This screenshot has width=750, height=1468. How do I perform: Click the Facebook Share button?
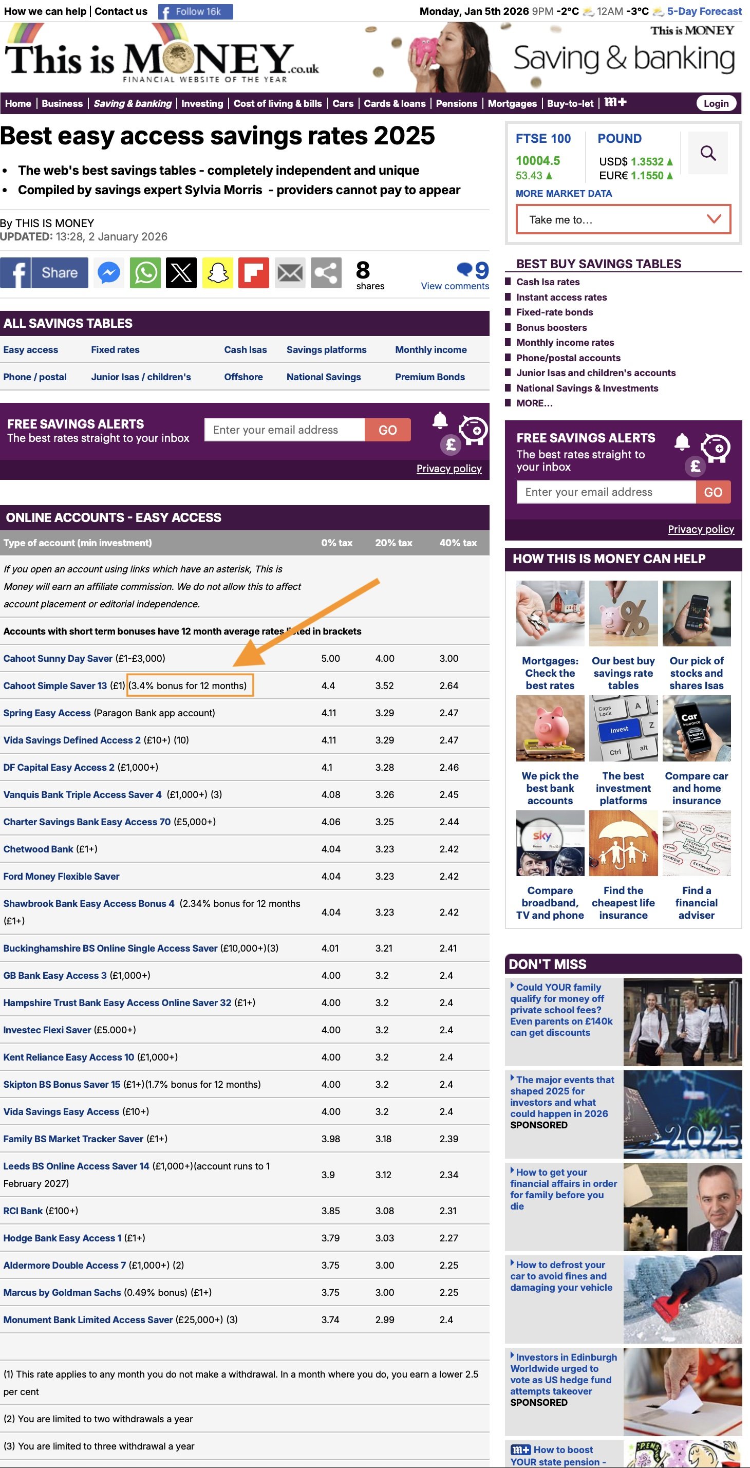pos(45,273)
